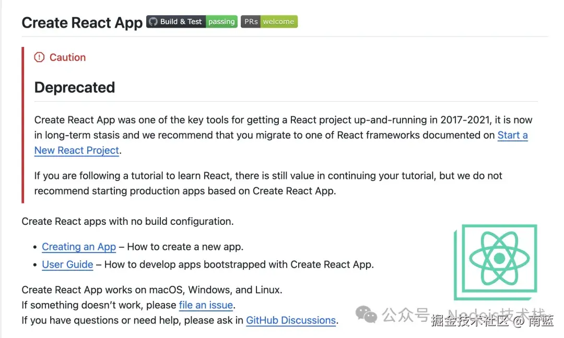Click the Deprecated section heading
Image resolution: width=564 pixels, height=338 pixels.
75,87
